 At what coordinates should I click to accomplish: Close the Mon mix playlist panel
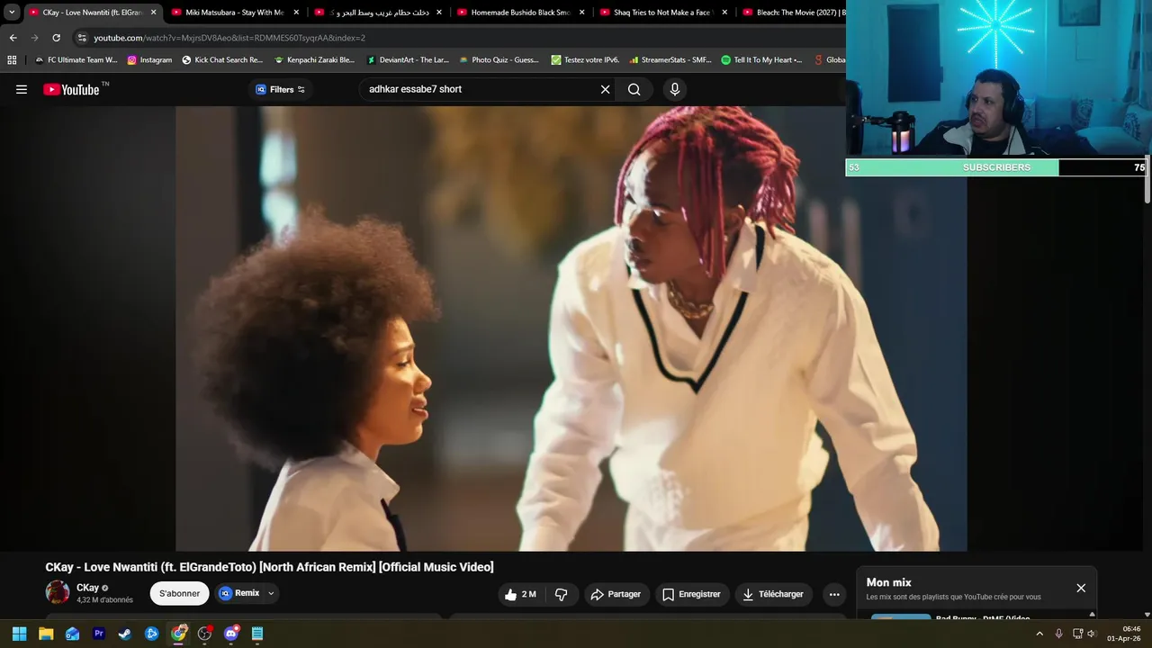[1081, 588]
